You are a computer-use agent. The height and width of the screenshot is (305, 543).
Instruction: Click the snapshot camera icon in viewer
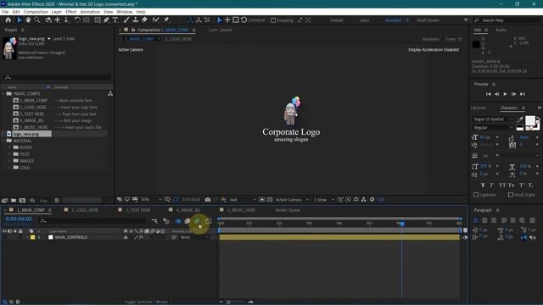[208, 200]
